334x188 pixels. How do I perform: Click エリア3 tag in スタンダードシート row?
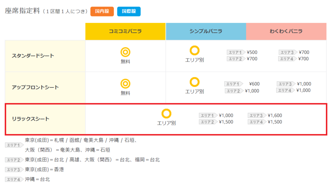(x=288, y=52)
